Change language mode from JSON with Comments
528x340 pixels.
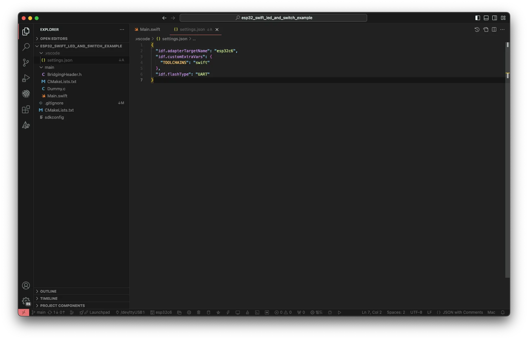point(462,312)
